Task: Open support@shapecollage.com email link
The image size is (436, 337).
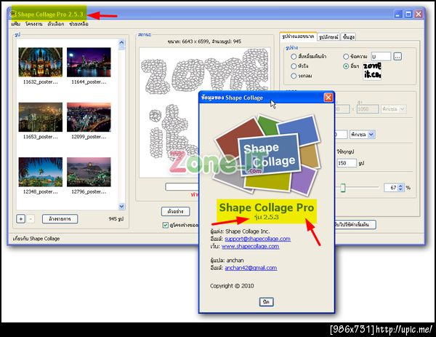Action: coord(257,239)
